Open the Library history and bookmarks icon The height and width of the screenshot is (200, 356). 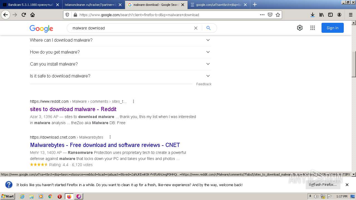pyautogui.click(x=322, y=15)
